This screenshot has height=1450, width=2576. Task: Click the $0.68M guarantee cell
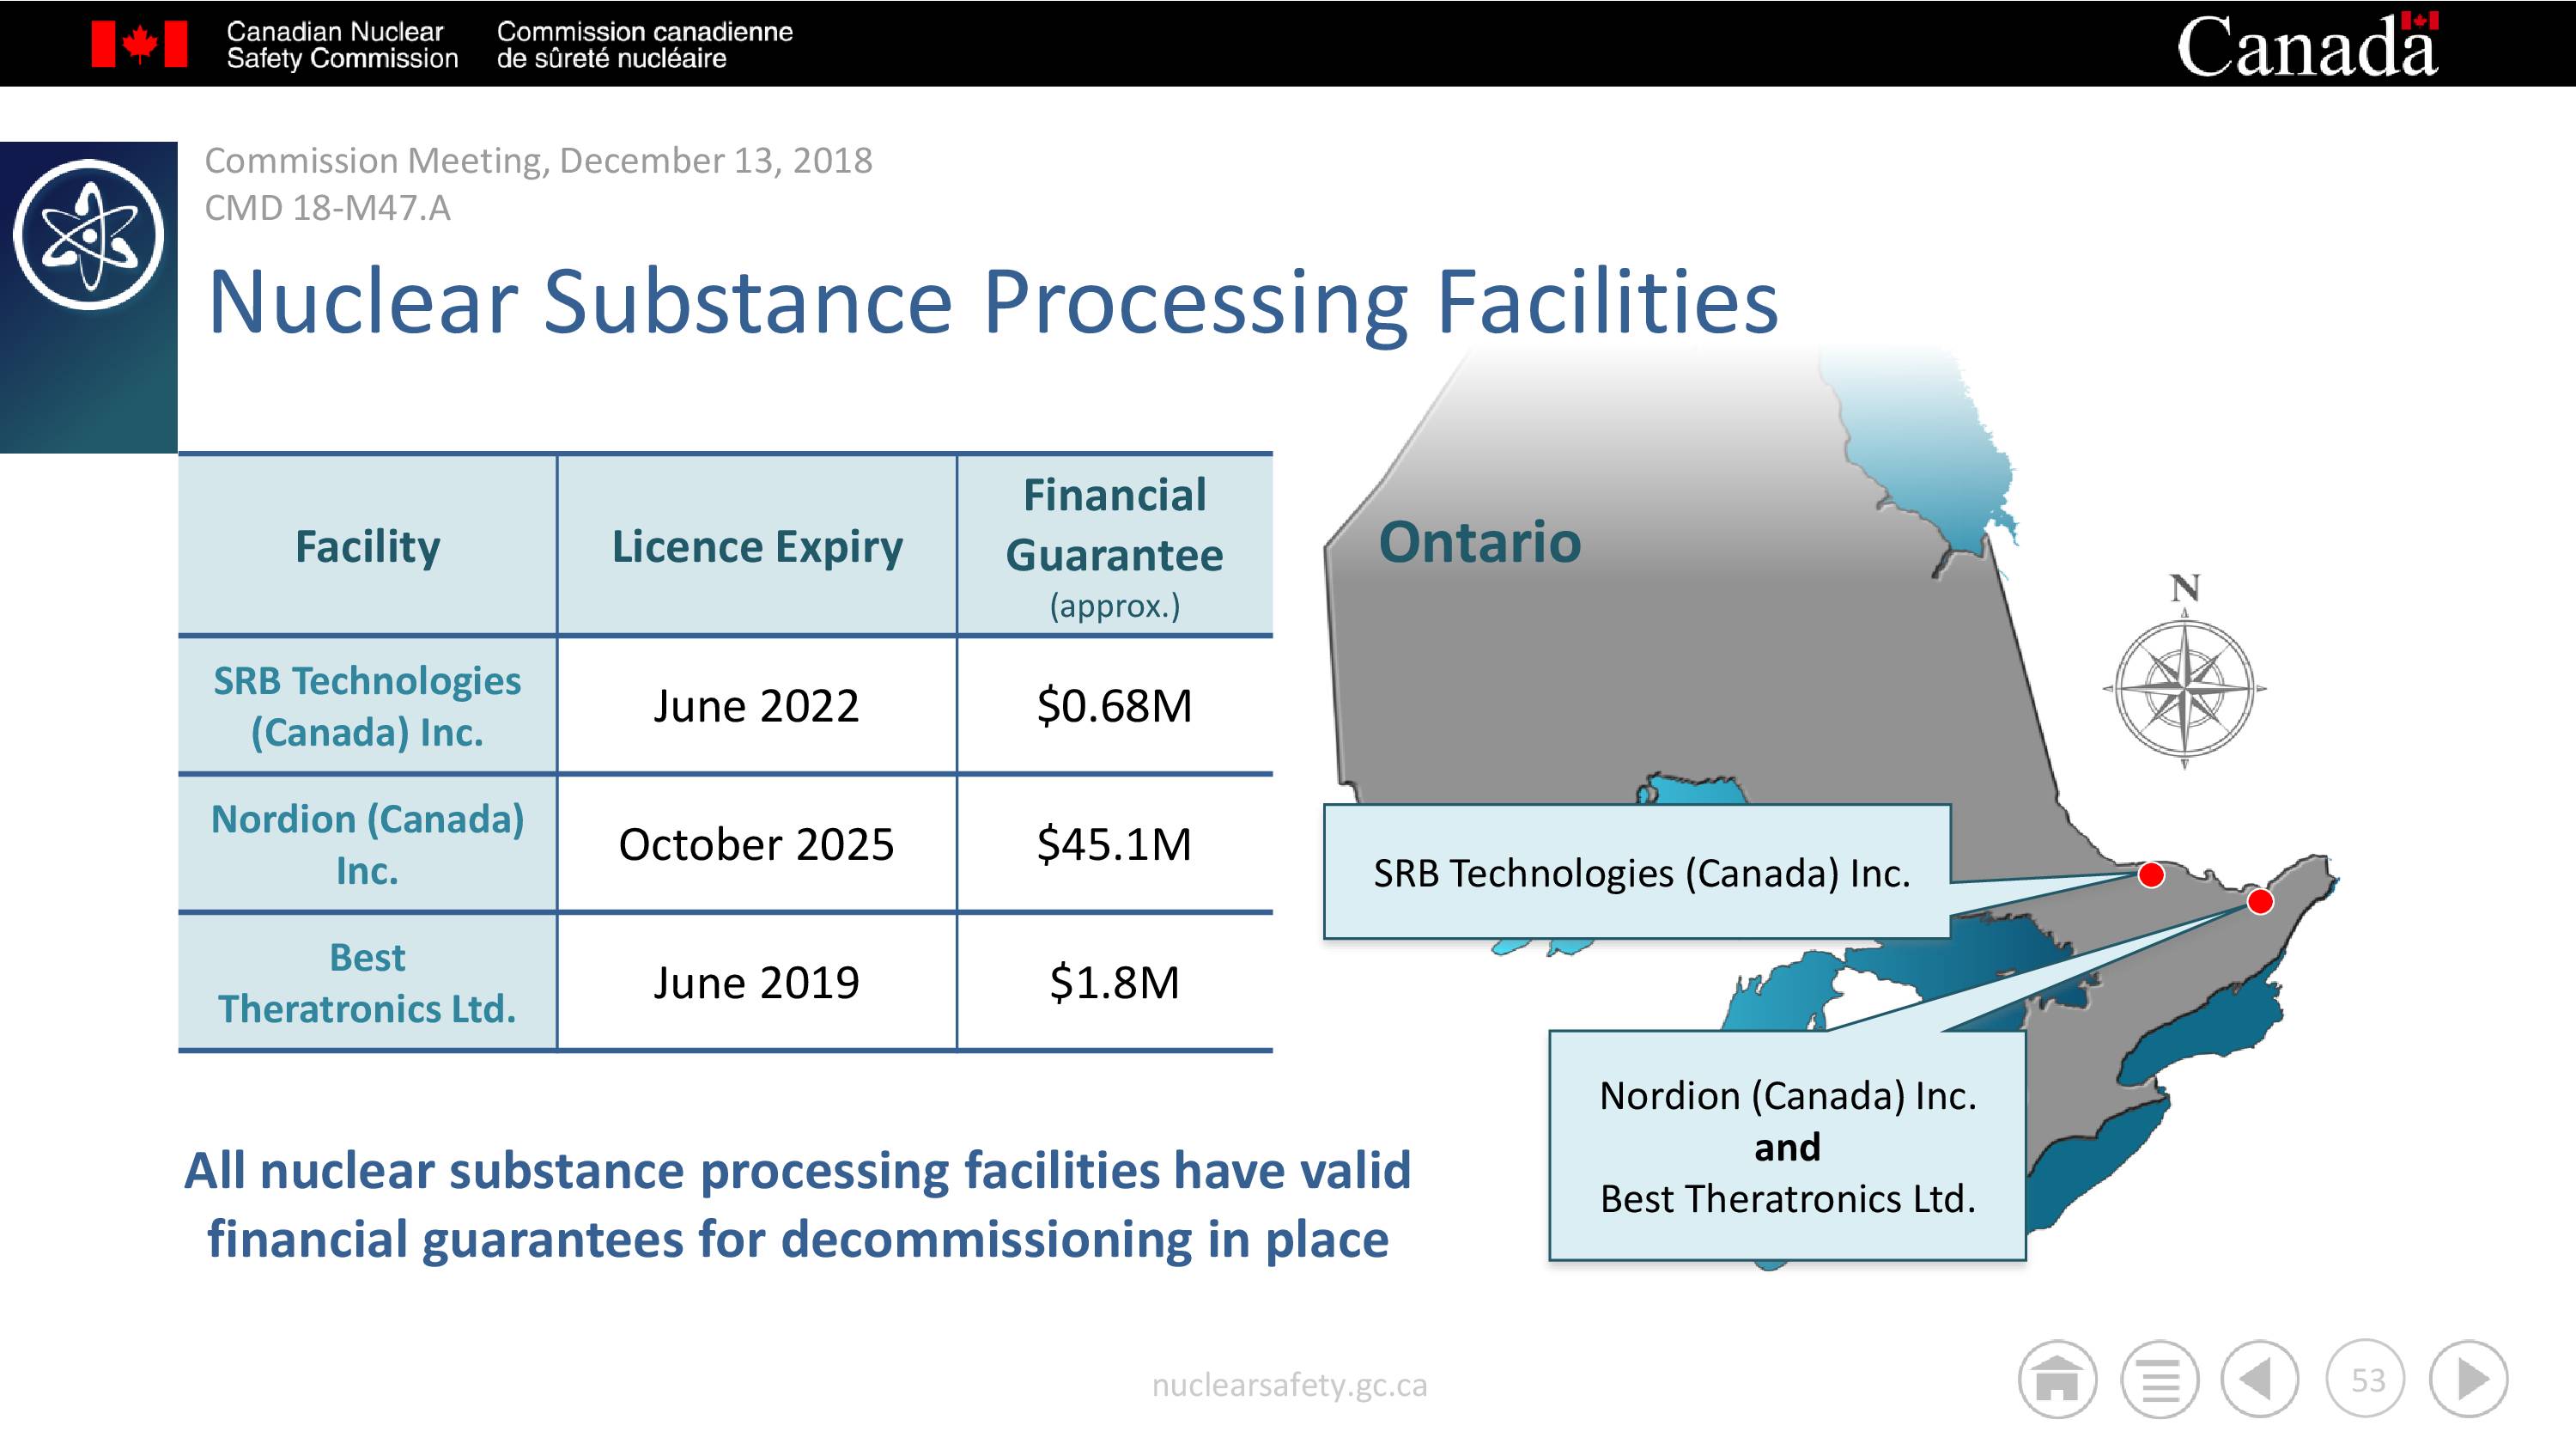1115,705
